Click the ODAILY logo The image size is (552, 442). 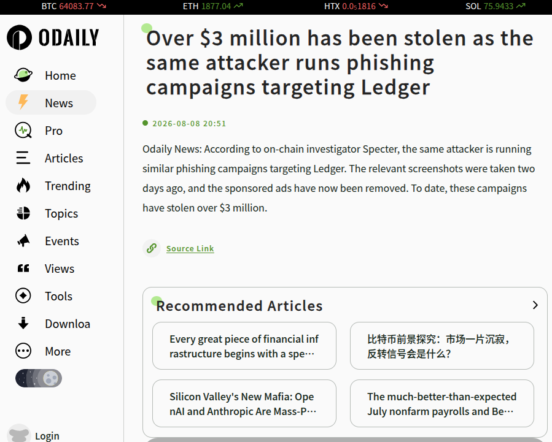tap(53, 37)
